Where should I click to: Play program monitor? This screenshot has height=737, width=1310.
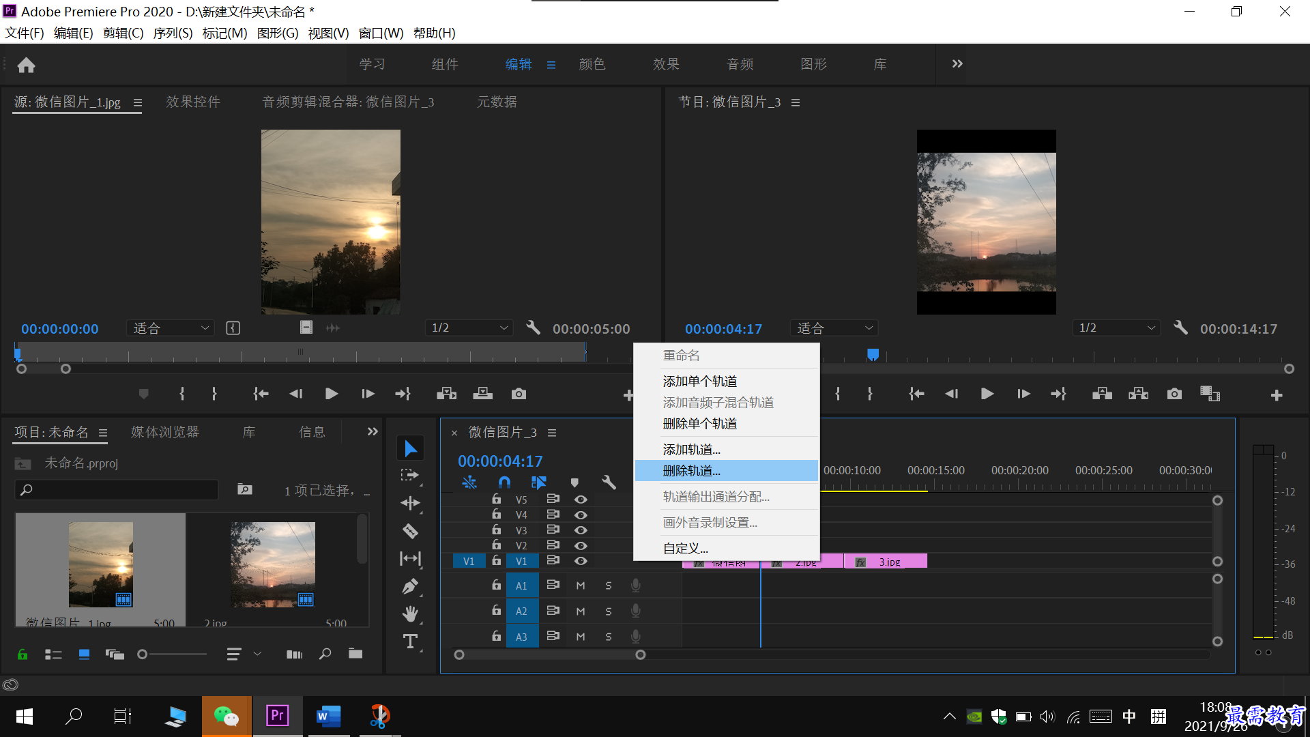(x=987, y=394)
